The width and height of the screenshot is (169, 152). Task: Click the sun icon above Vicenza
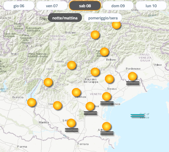pos(76,92)
